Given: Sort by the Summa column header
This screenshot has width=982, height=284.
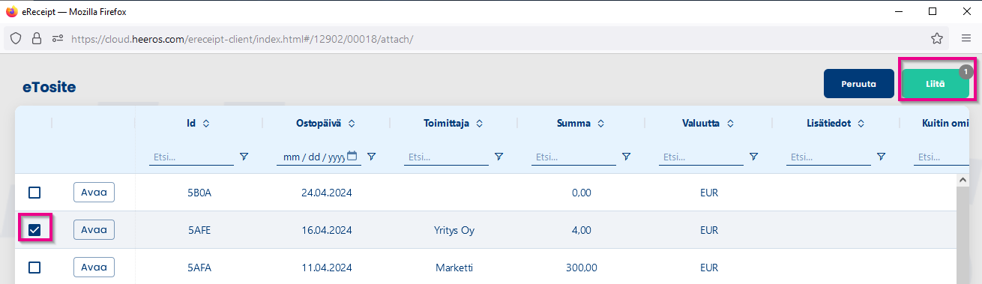Looking at the screenshot, I should [x=580, y=123].
